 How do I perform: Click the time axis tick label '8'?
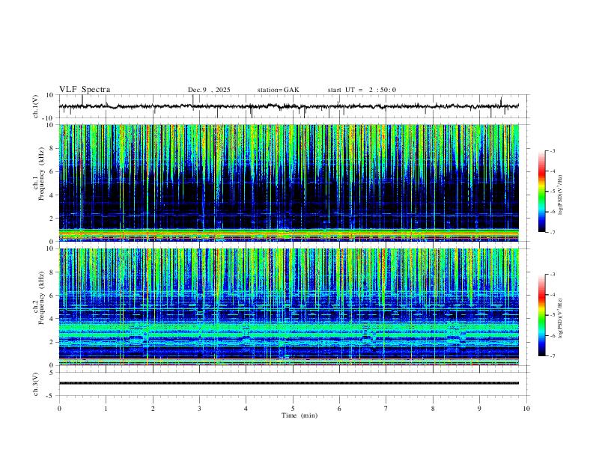coord(433,409)
